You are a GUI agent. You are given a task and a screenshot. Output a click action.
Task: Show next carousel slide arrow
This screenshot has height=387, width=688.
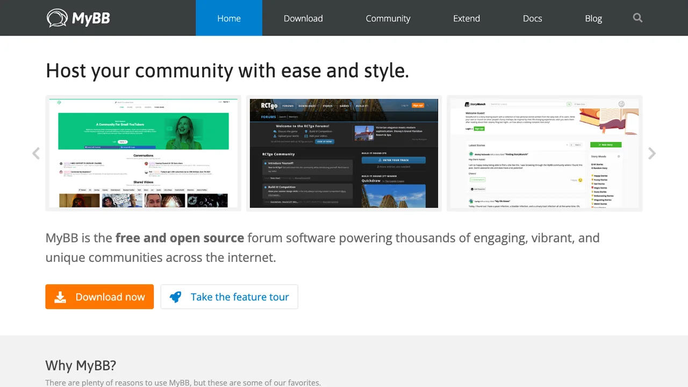(652, 154)
